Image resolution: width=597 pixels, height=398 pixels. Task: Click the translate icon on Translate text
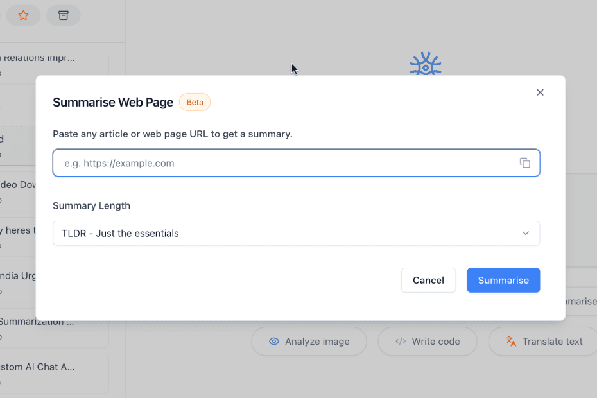pyautogui.click(x=511, y=342)
